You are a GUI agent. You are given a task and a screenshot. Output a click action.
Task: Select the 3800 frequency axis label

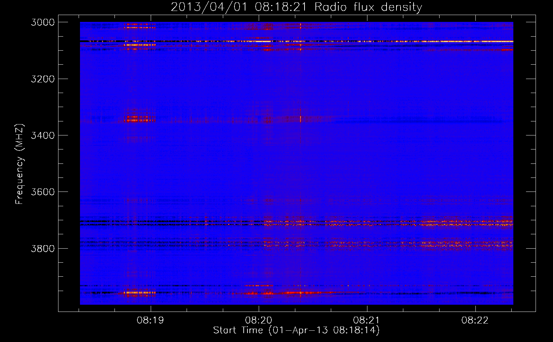tap(43, 248)
